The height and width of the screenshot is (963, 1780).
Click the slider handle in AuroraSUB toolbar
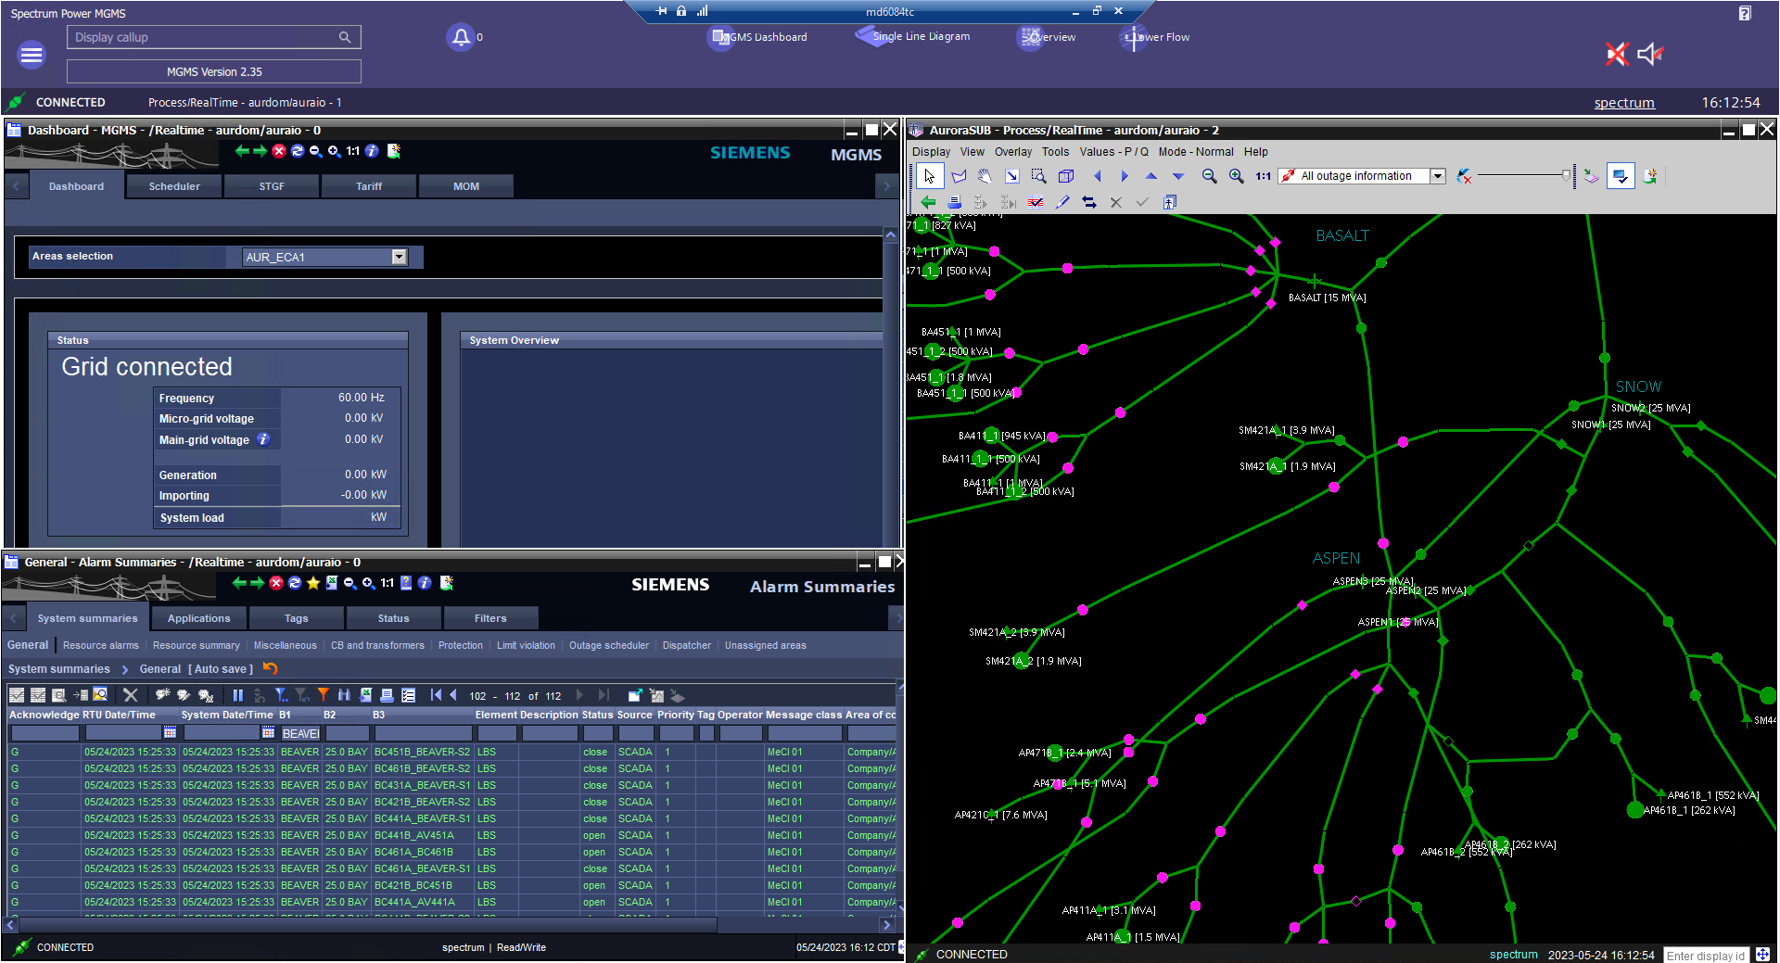pyautogui.click(x=1566, y=175)
